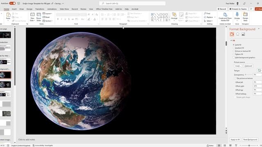
Task: Click Offset left value field
Action: pos(257,82)
